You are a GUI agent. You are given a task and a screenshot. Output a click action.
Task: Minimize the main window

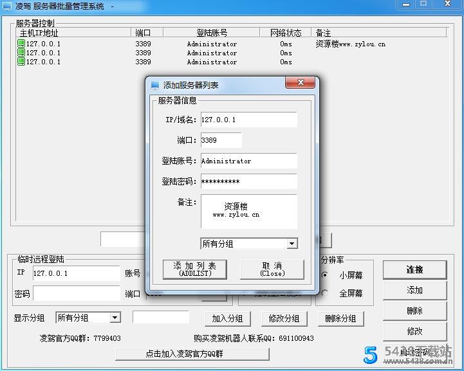tap(406, 4)
